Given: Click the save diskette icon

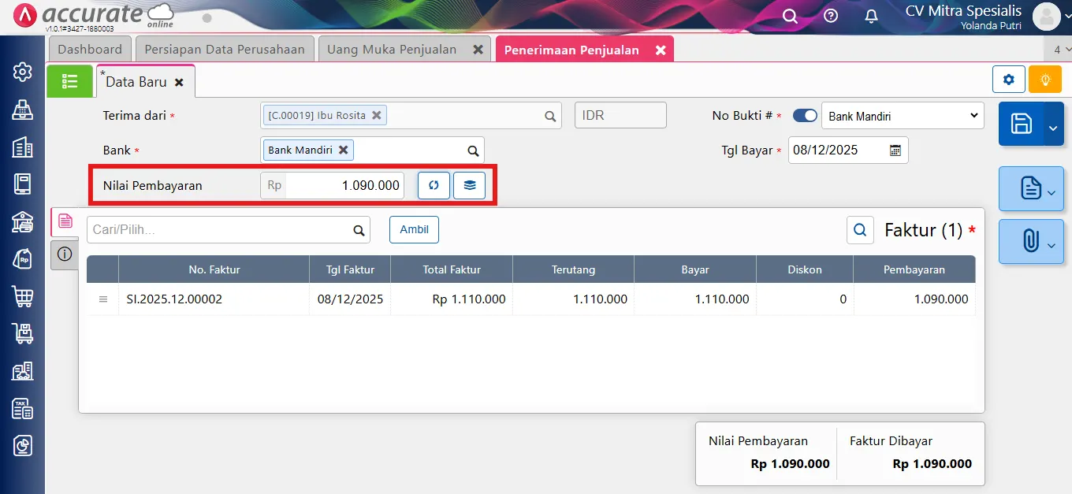Looking at the screenshot, I should coord(1021,124).
